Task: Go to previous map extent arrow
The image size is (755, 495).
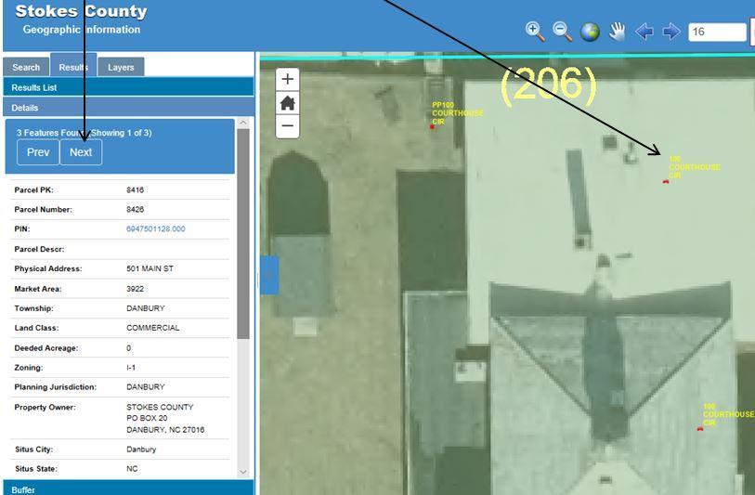Action: [x=644, y=32]
